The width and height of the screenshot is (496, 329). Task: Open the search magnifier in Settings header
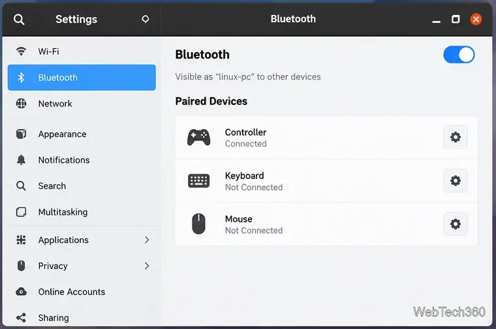click(x=19, y=20)
